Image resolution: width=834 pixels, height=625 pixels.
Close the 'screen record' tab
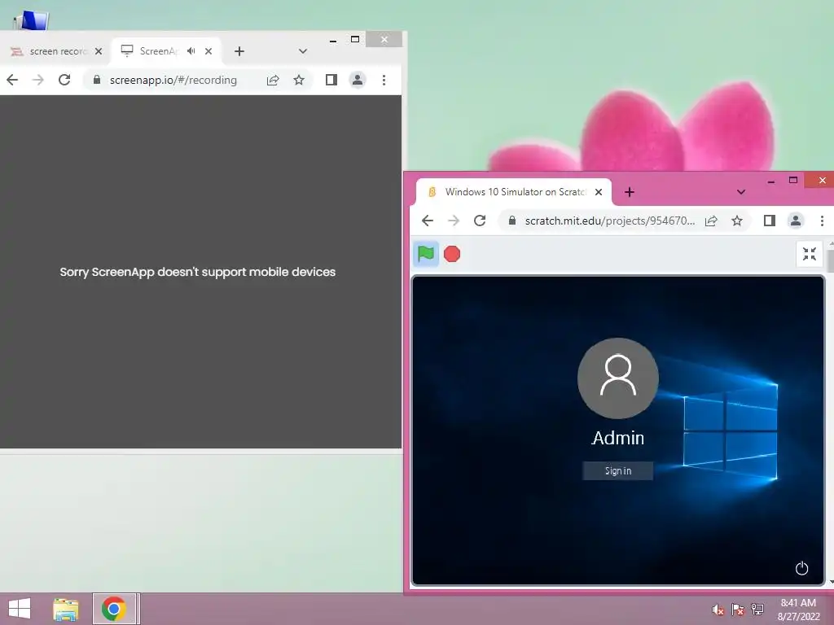pyautogui.click(x=99, y=51)
